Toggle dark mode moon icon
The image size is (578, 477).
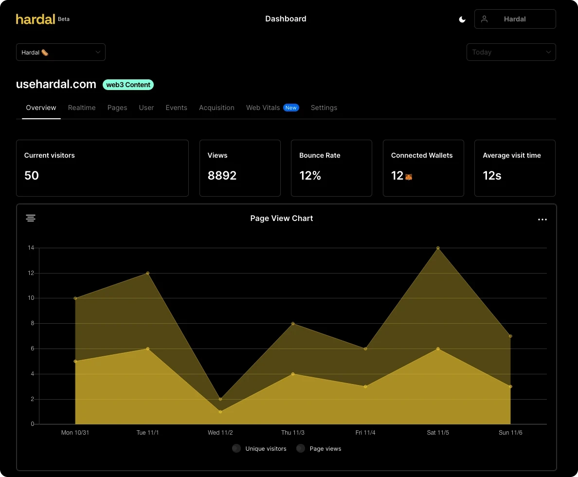pyautogui.click(x=462, y=19)
